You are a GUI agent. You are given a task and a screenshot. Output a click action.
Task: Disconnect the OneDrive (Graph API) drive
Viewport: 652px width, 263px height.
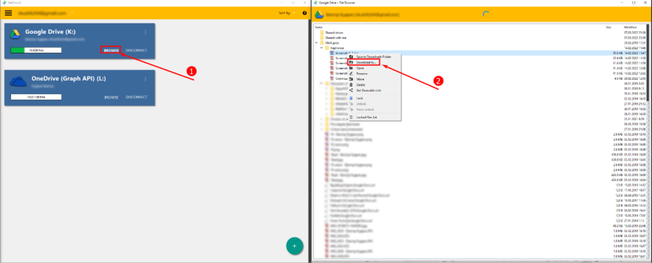tap(136, 97)
